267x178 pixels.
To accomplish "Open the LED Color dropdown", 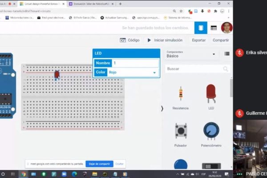I will coord(133,73).
